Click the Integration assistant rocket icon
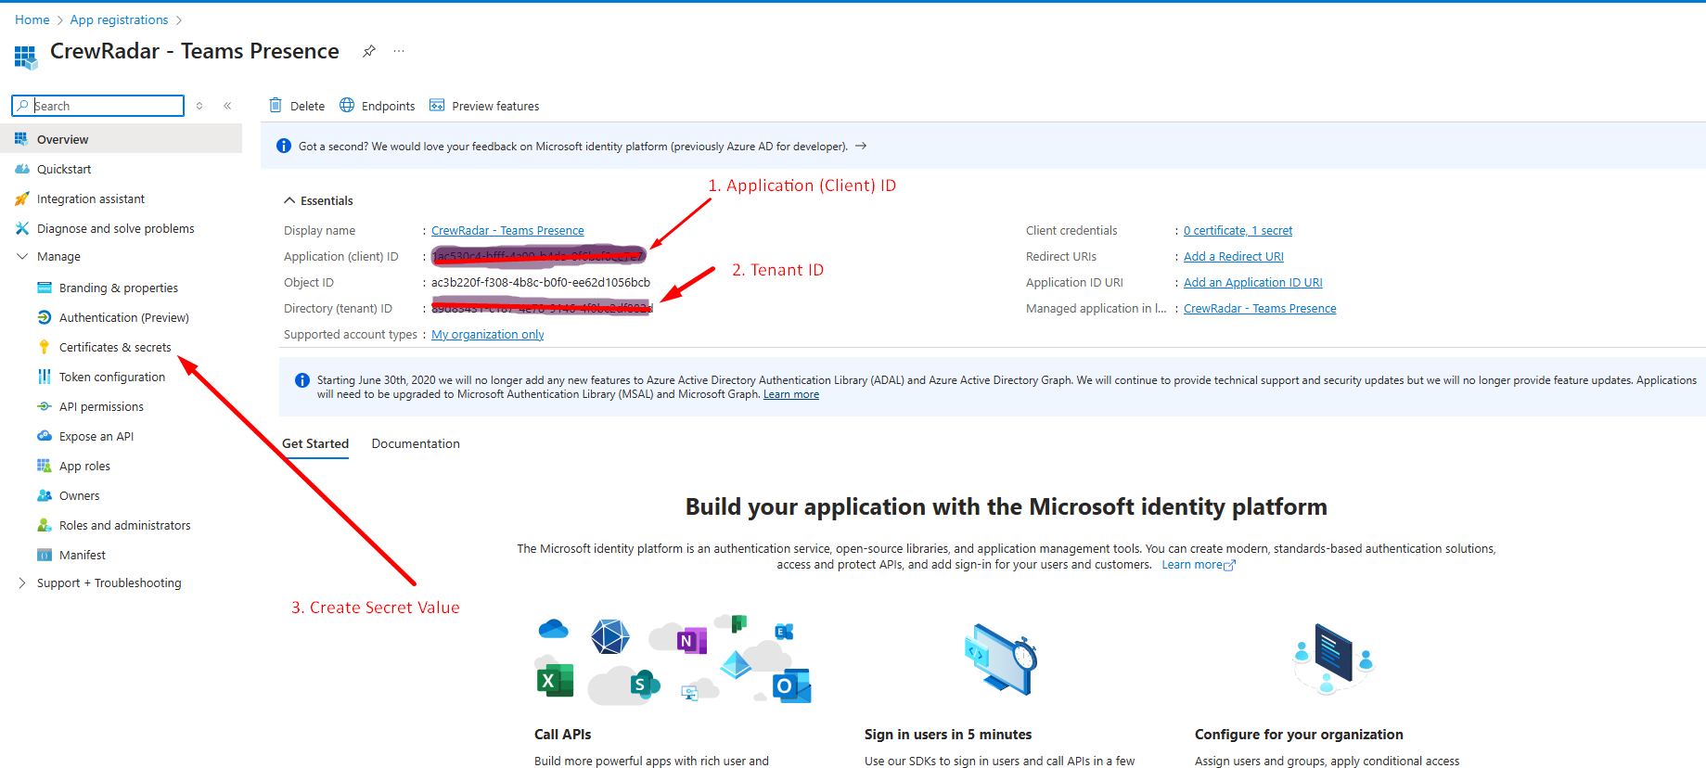Image resolution: width=1706 pixels, height=768 pixels. pyautogui.click(x=22, y=198)
